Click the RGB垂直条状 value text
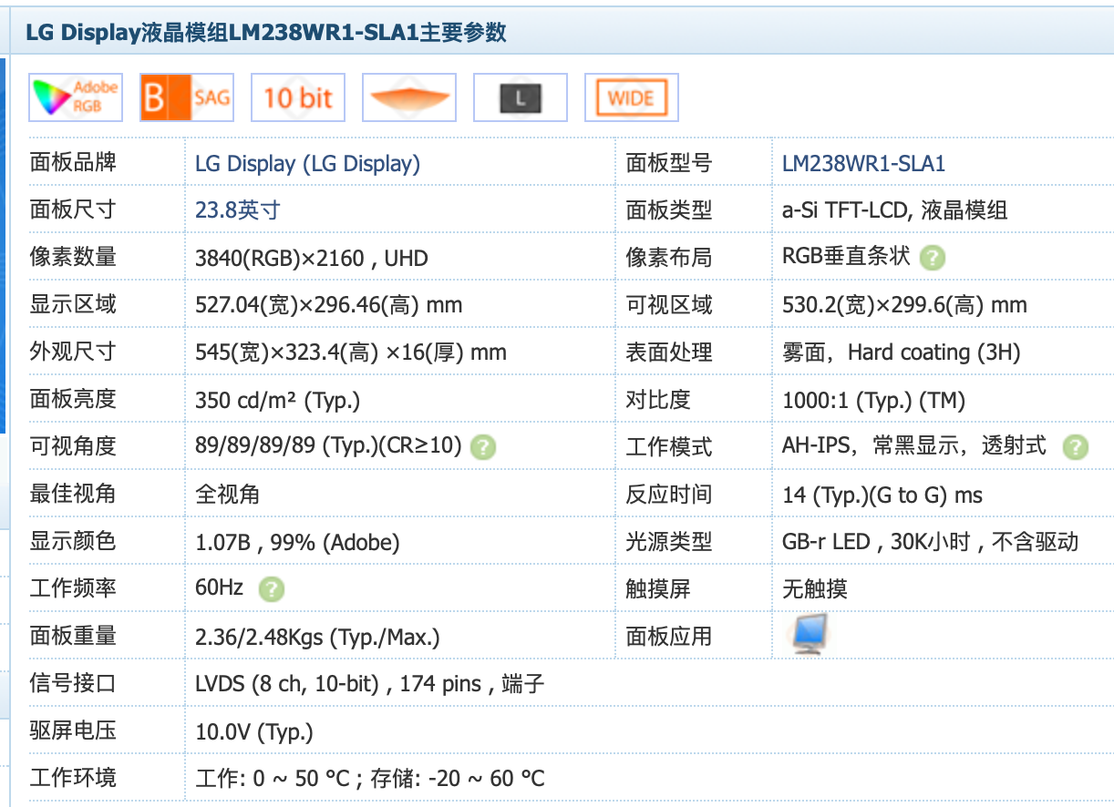 point(847,257)
